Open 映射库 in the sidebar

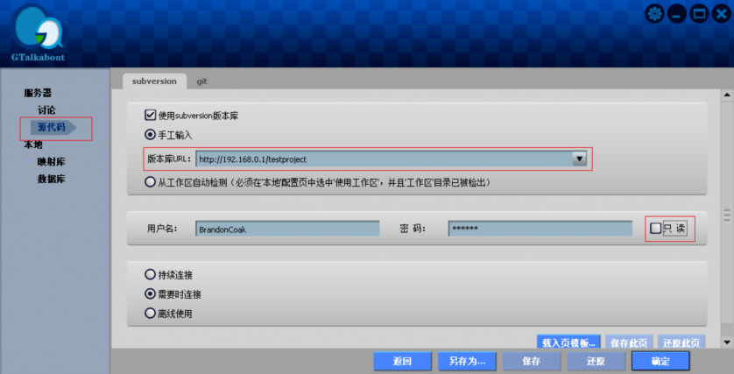pos(52,162)
